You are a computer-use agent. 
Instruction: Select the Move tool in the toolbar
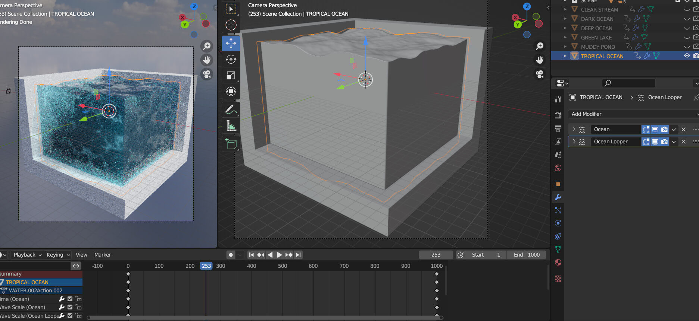point(231,43)
